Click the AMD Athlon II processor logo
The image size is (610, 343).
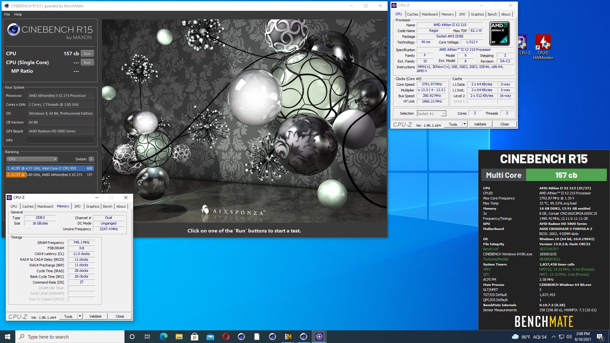tap(499, 33)
